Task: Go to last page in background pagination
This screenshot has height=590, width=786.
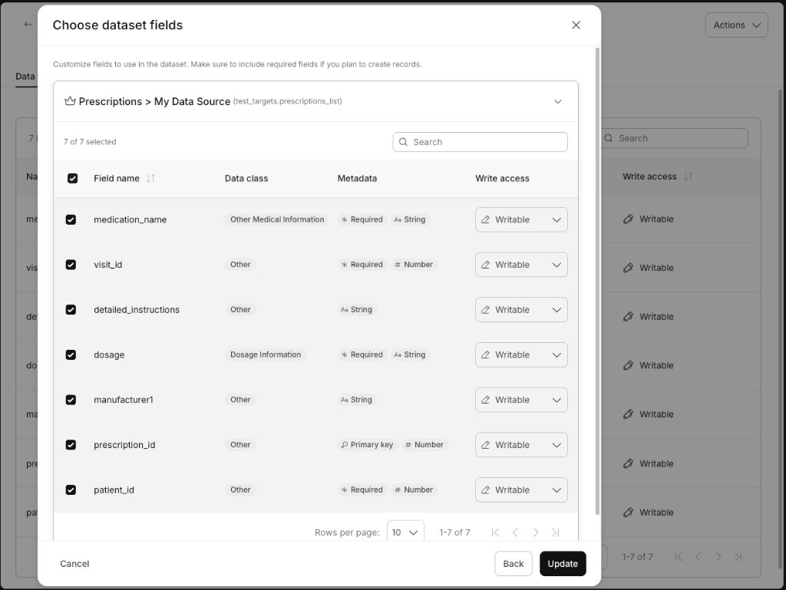Action: pyautogui.click(x=738, y=556)
